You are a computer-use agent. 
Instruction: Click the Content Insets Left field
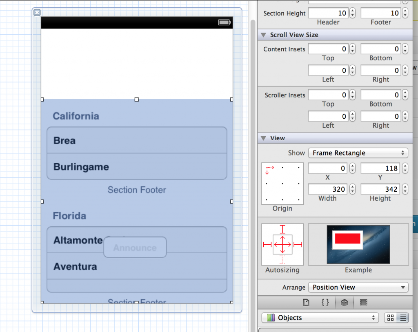point(328,70)
